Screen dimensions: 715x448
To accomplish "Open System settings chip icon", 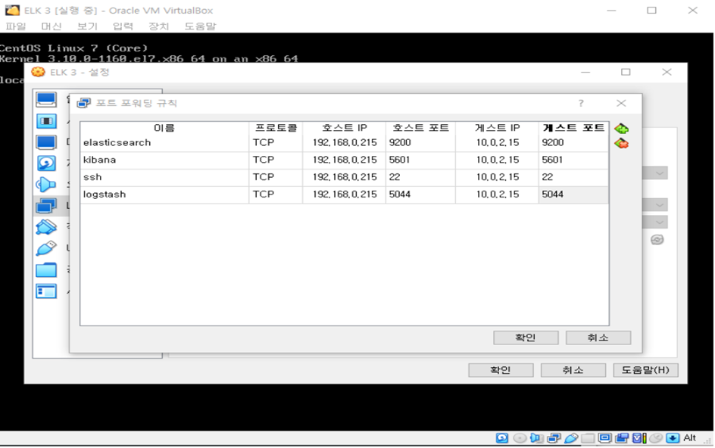I will click(x=46, y=121).
